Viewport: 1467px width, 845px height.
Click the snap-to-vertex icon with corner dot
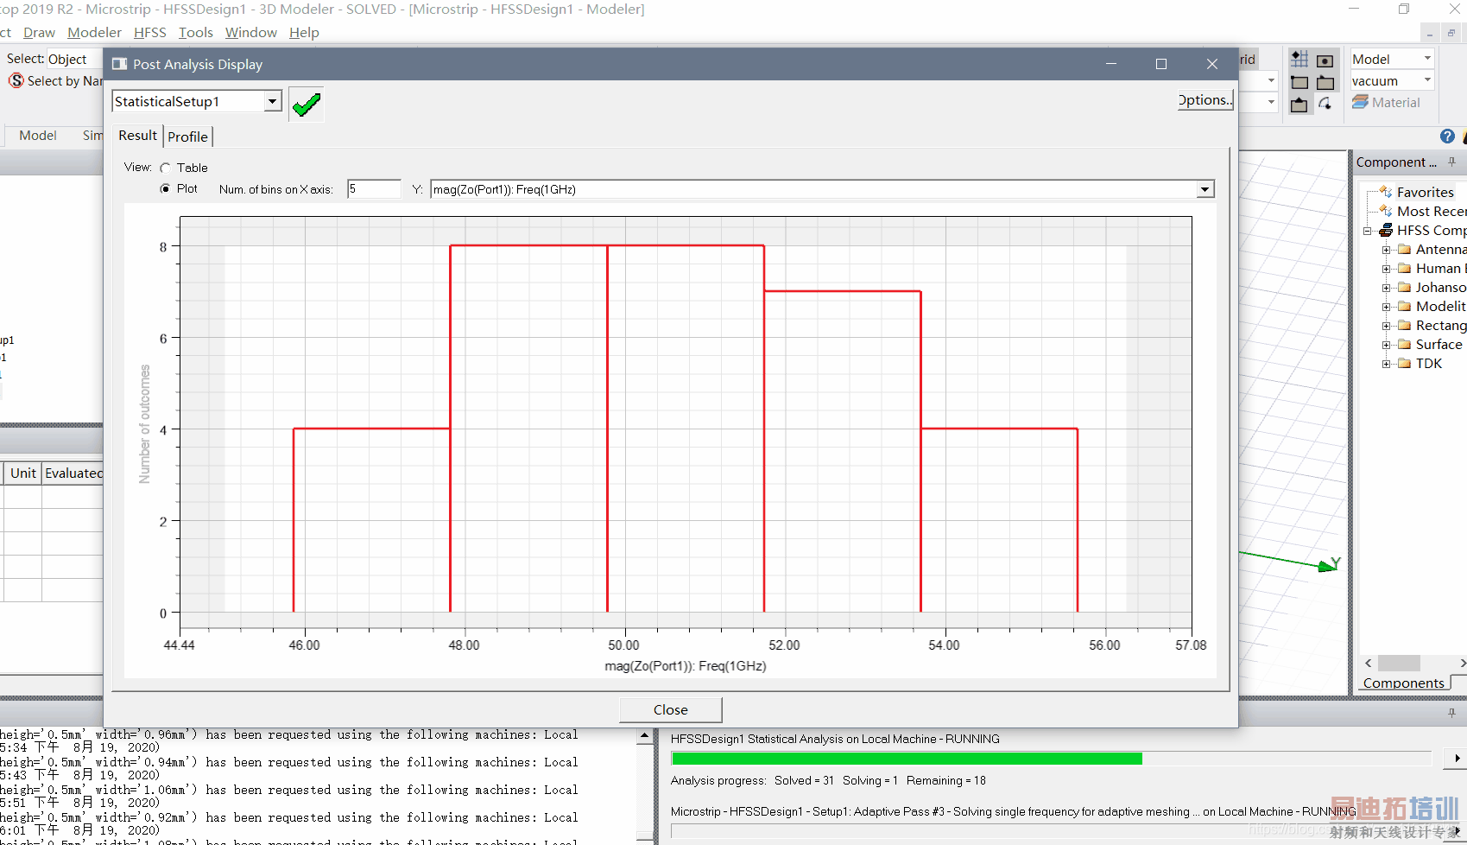[1299, 82]
